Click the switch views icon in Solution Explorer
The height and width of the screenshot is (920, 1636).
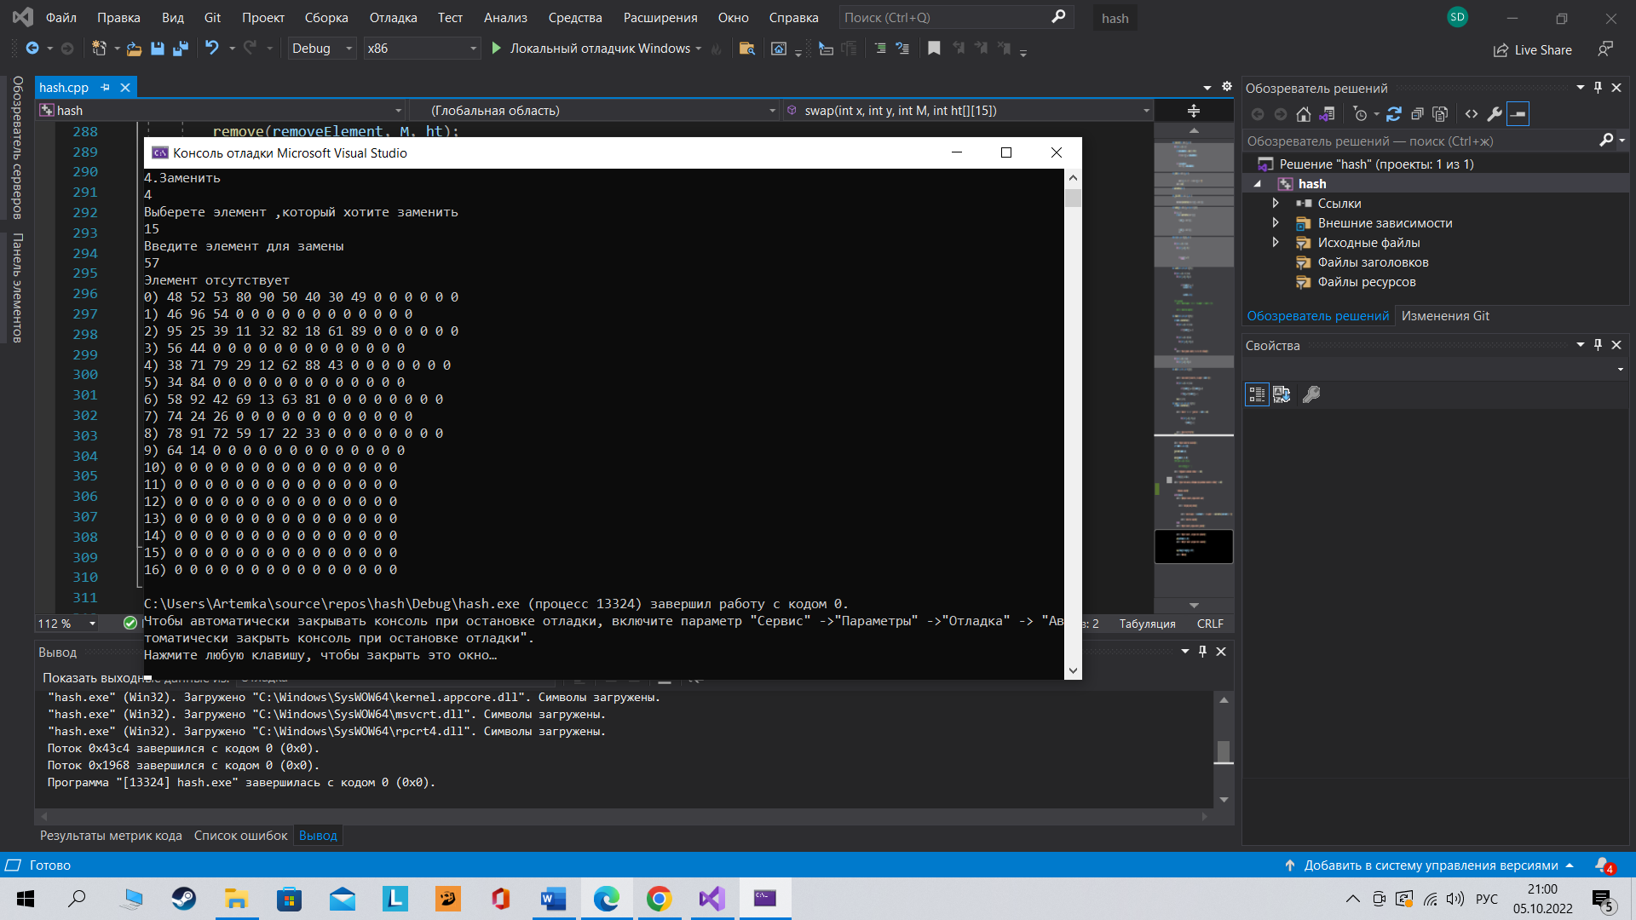(1327, 114)
